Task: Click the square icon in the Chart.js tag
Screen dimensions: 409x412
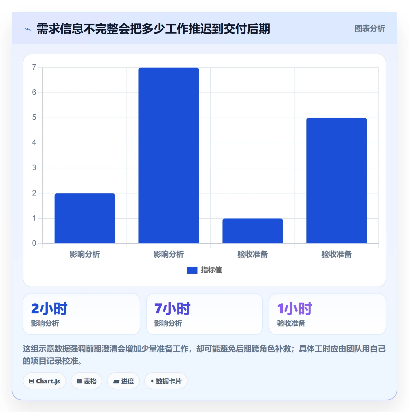Action: coord(32,381)
